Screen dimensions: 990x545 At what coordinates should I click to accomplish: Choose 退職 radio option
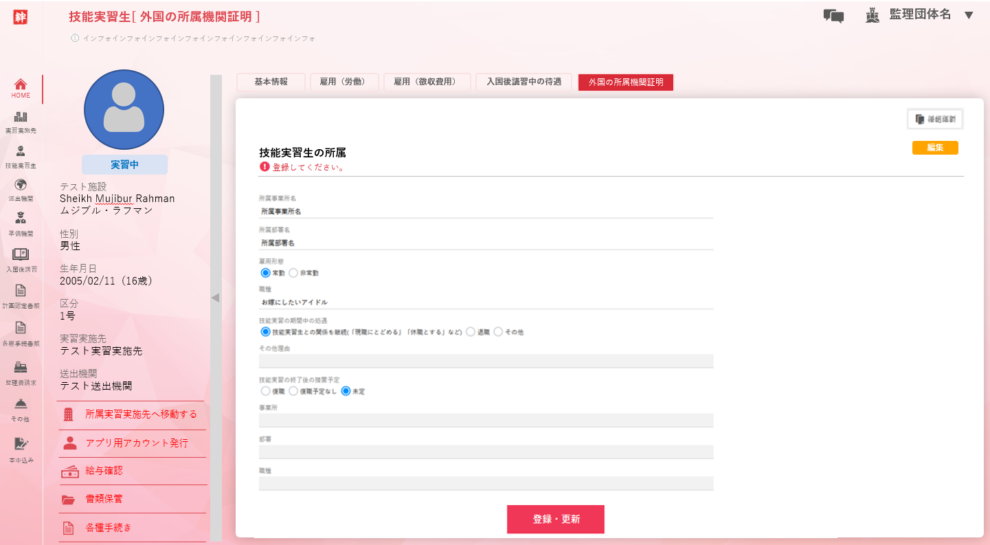[x=471, y=332]
